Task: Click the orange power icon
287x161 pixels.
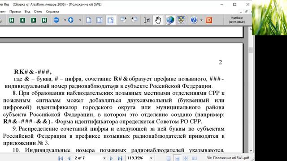Action: [x=209, y=20]
